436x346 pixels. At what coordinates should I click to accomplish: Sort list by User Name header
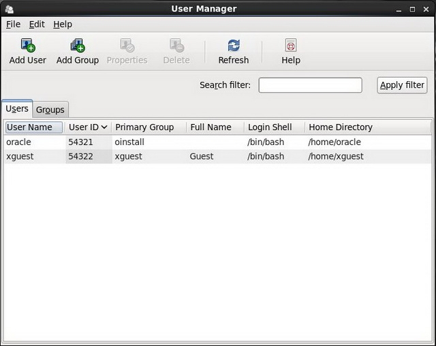(33, 127)
